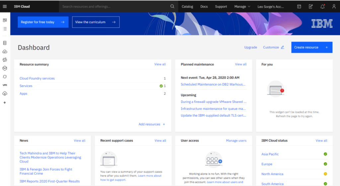Open the cloud lock security icon in sidebar

click(5, 94)
